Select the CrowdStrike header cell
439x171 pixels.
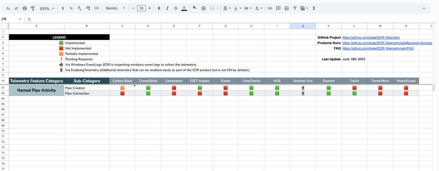pos(148,81)
